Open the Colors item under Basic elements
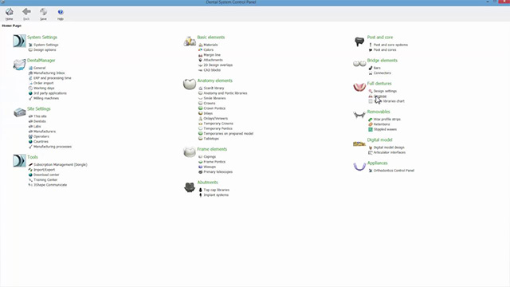 (x=209, y=49)
